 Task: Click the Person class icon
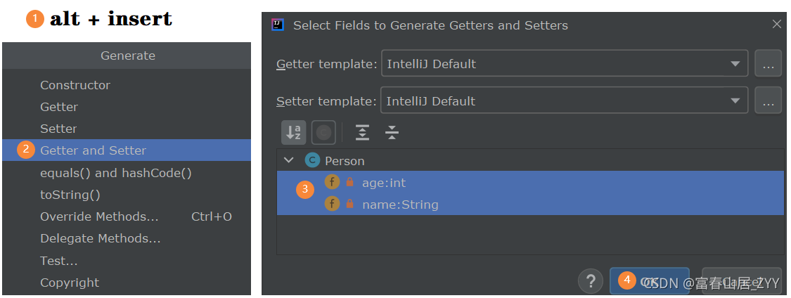[x=312, y=161]
